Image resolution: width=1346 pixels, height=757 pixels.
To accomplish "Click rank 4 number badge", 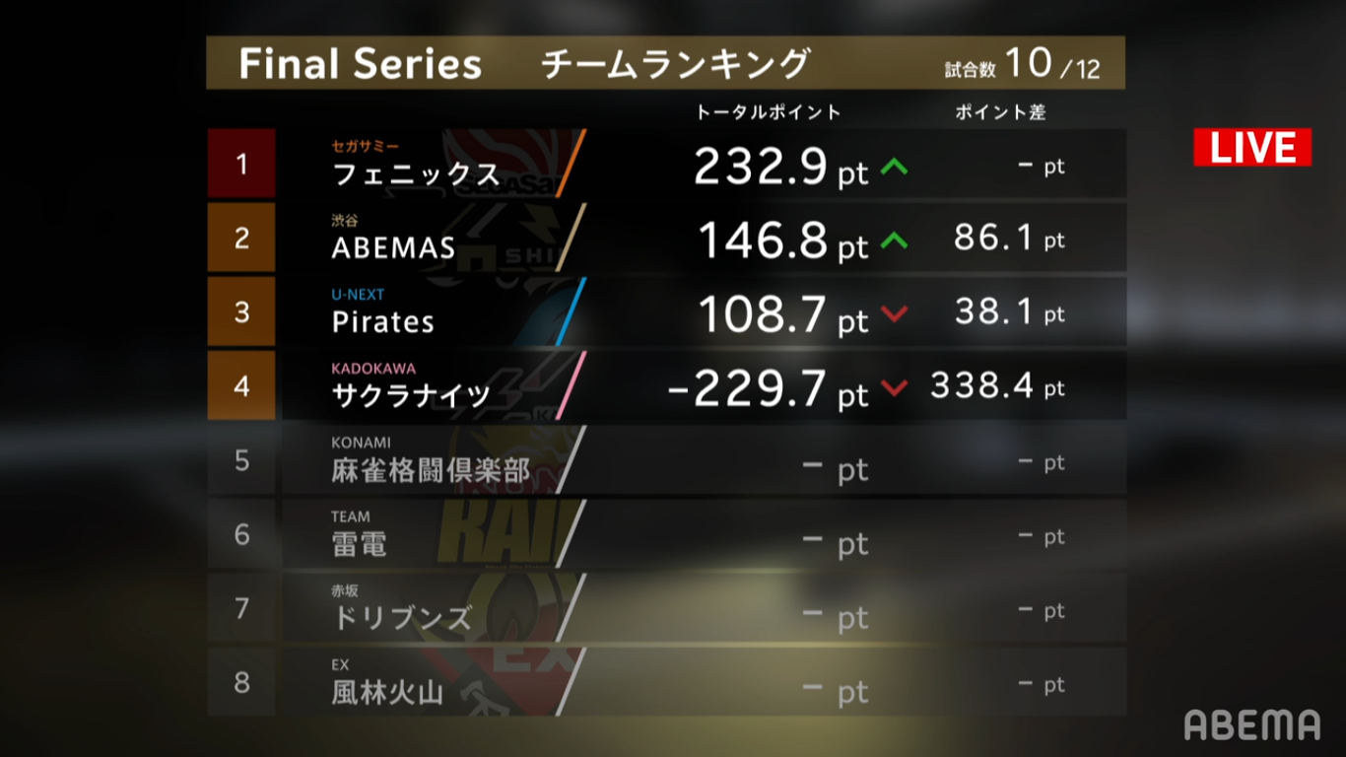I will pos(241,385).
